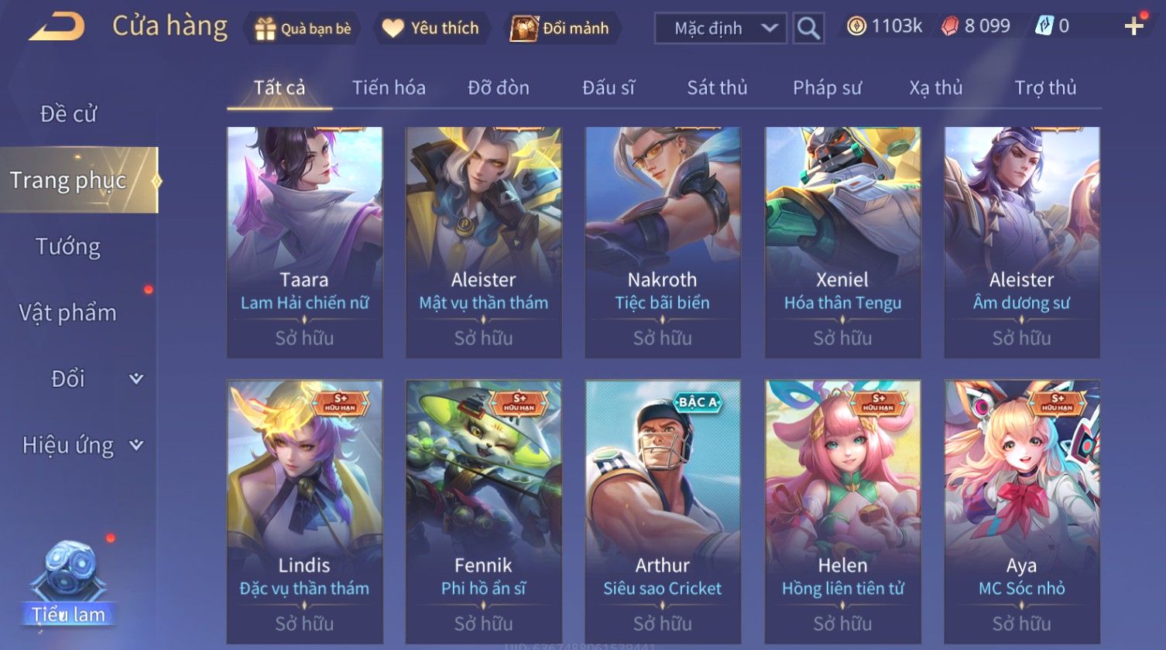This screenshot has height=650, width=1166.
Task: Select the Tiến hóa category tab
Action: [x=389, y=87]
